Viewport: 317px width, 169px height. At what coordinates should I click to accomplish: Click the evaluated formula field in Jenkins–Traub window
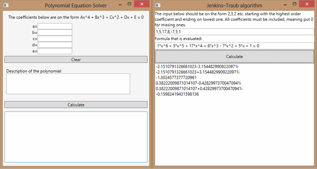coord(234,46)
